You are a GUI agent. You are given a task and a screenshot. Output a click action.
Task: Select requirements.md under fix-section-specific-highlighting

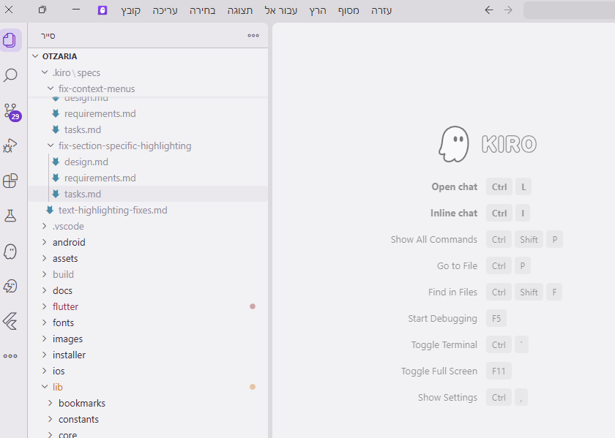pos(100,178)
